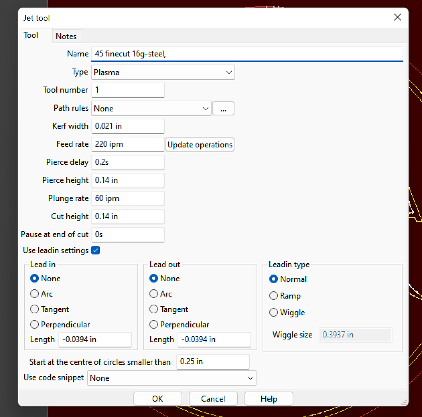Open the Path rules dropdown
The height and width of the screenshot is (417, 422).
point(151,109)
